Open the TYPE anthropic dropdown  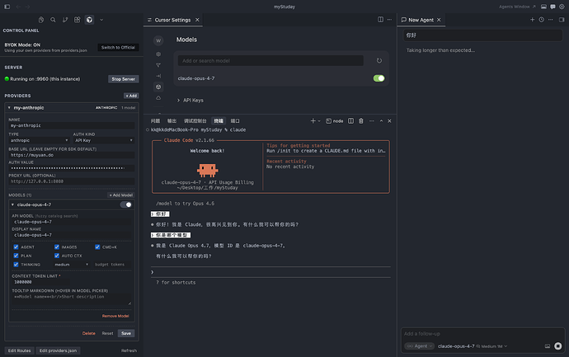click(x=40, y=140)
